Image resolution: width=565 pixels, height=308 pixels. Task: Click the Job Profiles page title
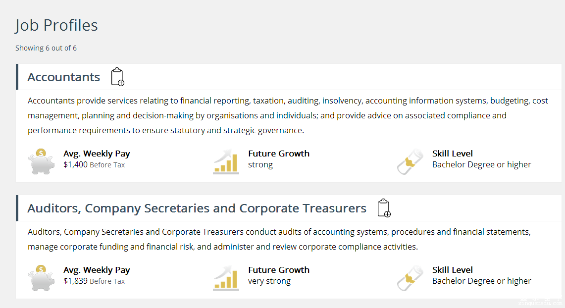[x=56, y=25]
